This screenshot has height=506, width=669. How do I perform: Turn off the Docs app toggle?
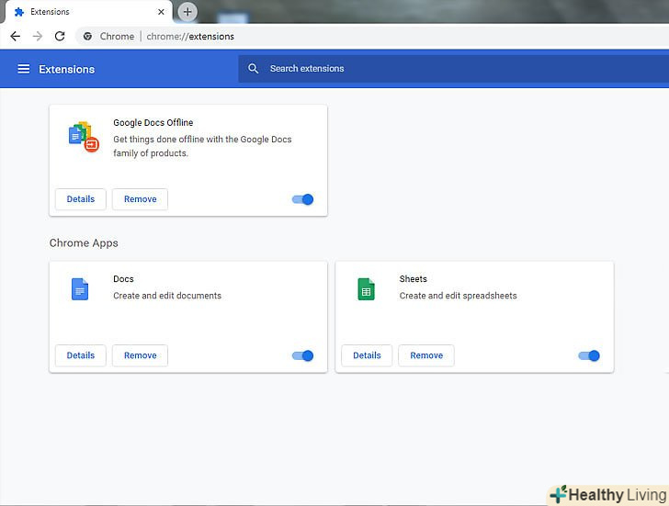(303, 355)
